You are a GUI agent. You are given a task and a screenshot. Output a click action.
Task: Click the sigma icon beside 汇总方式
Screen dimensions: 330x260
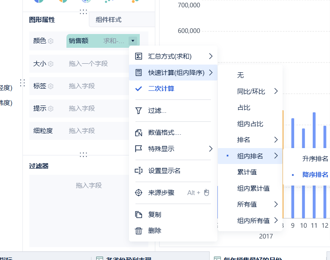[138, 56]
